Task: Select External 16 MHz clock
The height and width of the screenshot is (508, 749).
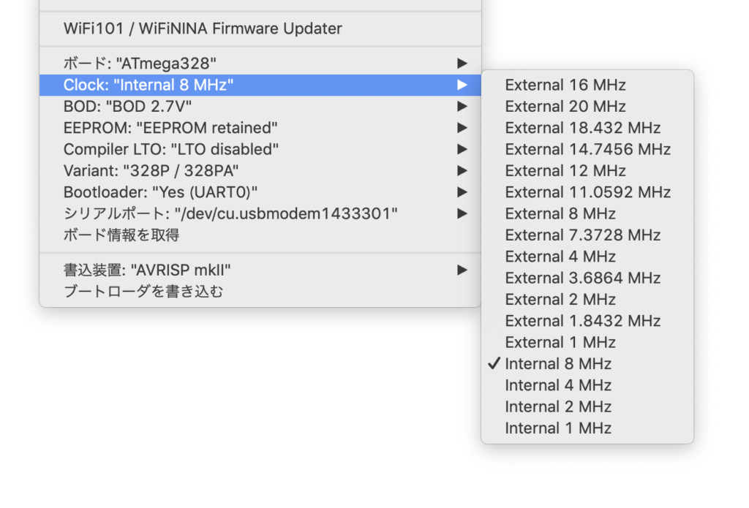Action: [565, 85]
